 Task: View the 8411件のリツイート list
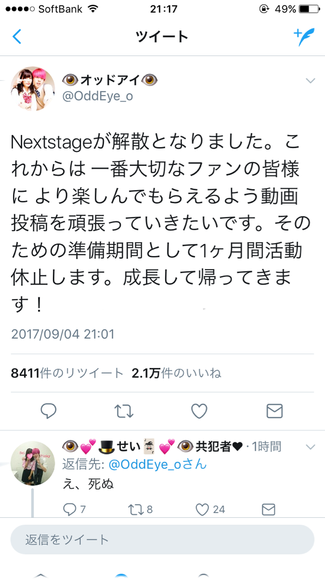point(67,373)
